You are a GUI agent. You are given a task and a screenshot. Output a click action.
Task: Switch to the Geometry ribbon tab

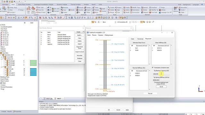[x=5, y=4]
